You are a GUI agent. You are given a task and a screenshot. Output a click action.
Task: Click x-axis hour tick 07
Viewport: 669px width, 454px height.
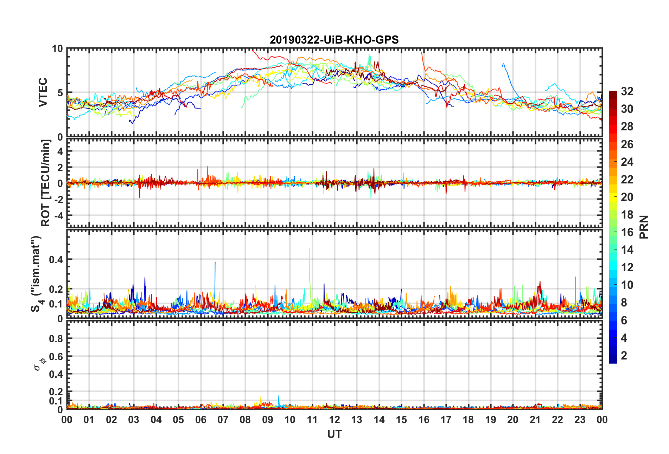[223, 420]
